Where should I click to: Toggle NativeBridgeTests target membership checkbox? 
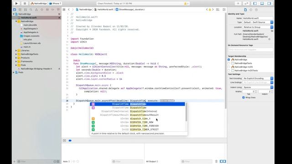[229, 63]
